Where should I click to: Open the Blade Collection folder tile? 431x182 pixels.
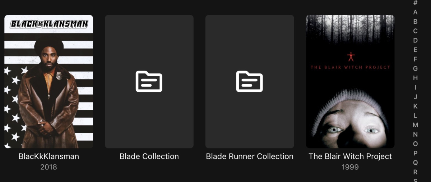pos(149,82)
